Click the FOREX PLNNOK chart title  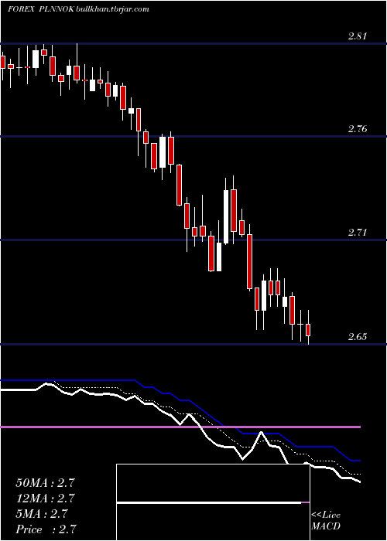click(41, 9)
